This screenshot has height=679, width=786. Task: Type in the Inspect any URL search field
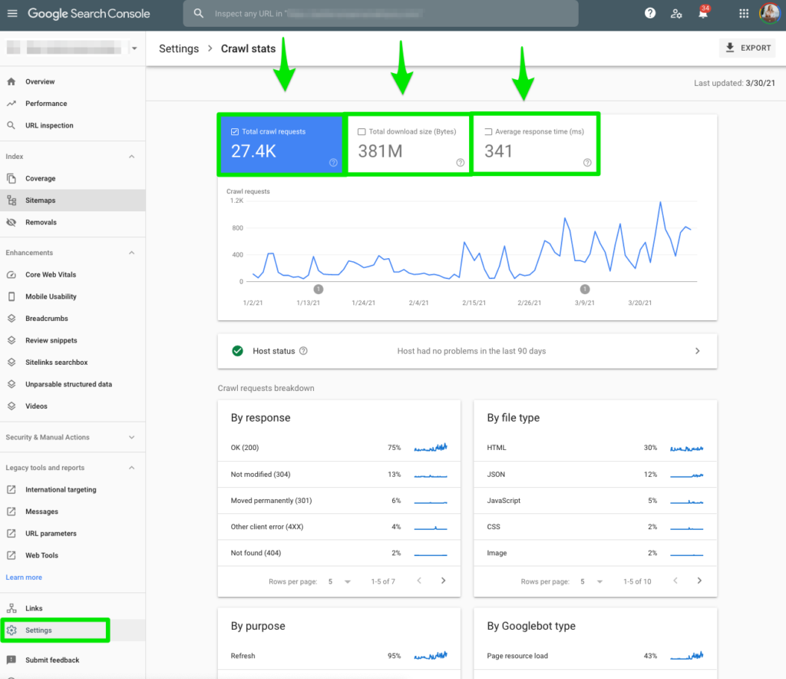[x=384, y=13]
